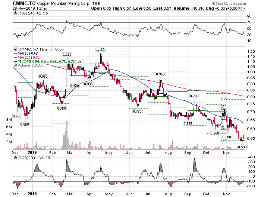Click the green up-arrow next to Chg
261x197 pixels.
pos(244,9)
